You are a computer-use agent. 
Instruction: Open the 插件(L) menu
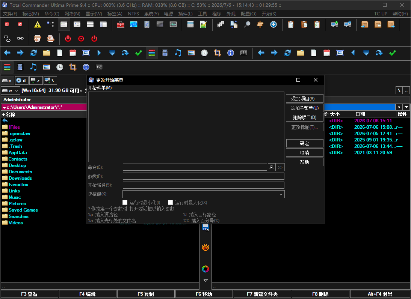coord(185,14)
